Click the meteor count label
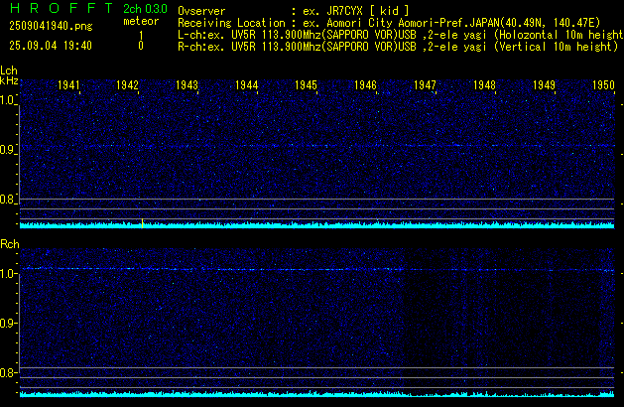 [141, 21]
